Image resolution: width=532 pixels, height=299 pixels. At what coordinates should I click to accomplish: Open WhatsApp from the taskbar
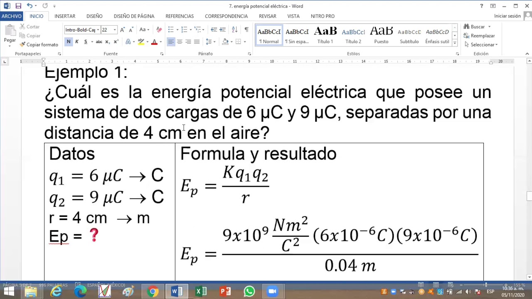tap(249, 292)
